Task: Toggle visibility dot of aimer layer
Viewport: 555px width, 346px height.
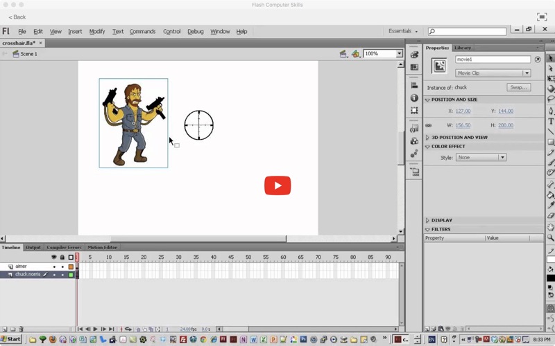Action: click(x=54, y=266)
